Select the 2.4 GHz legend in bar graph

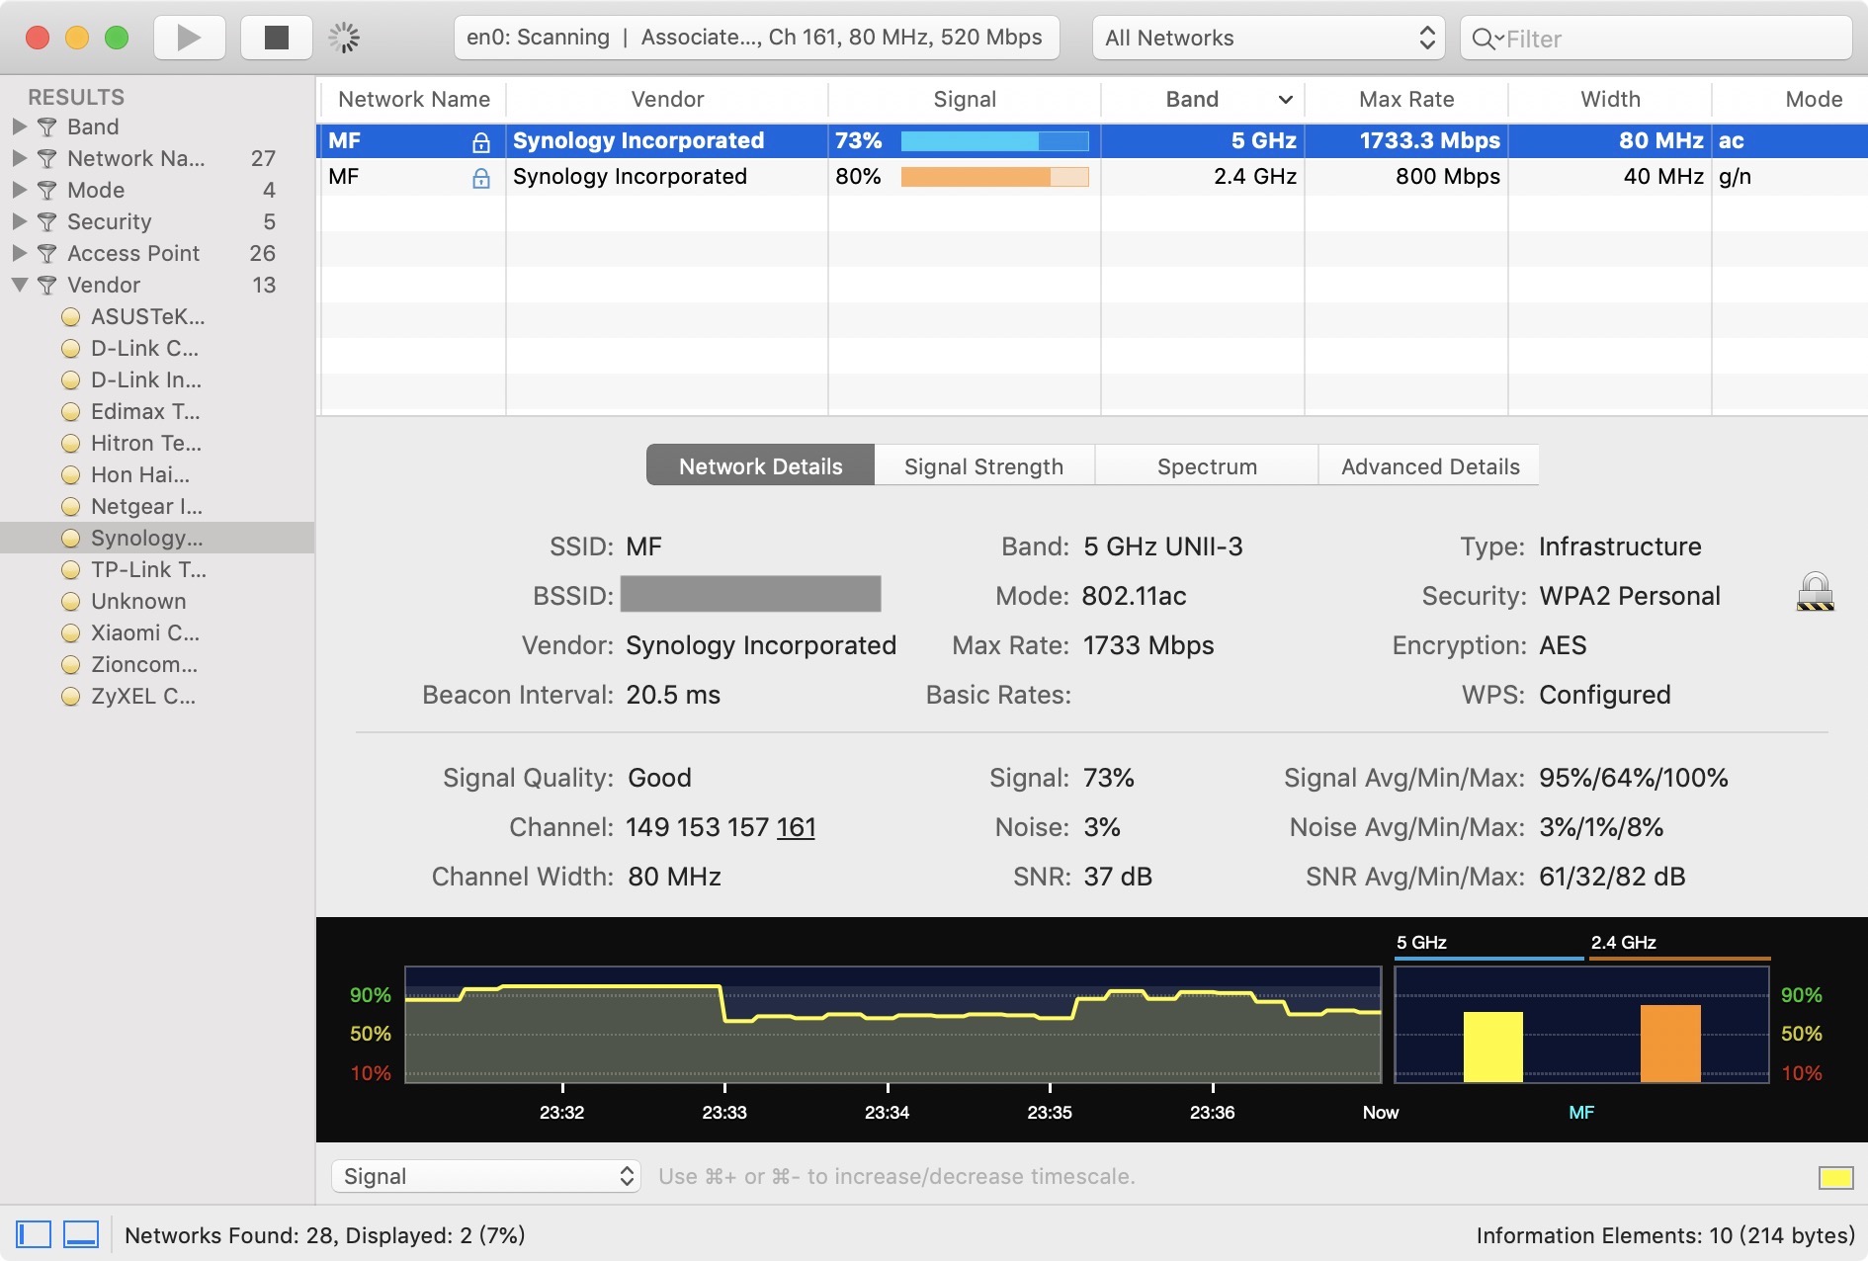click(1623, 943)
